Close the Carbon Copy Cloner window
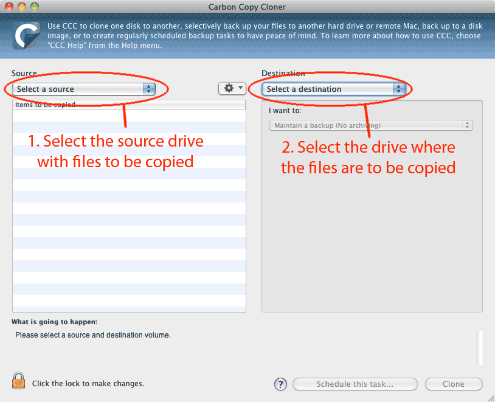The image size is (495, 402). [9, 7]
